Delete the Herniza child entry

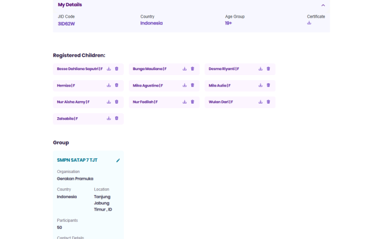pos(116,85)
